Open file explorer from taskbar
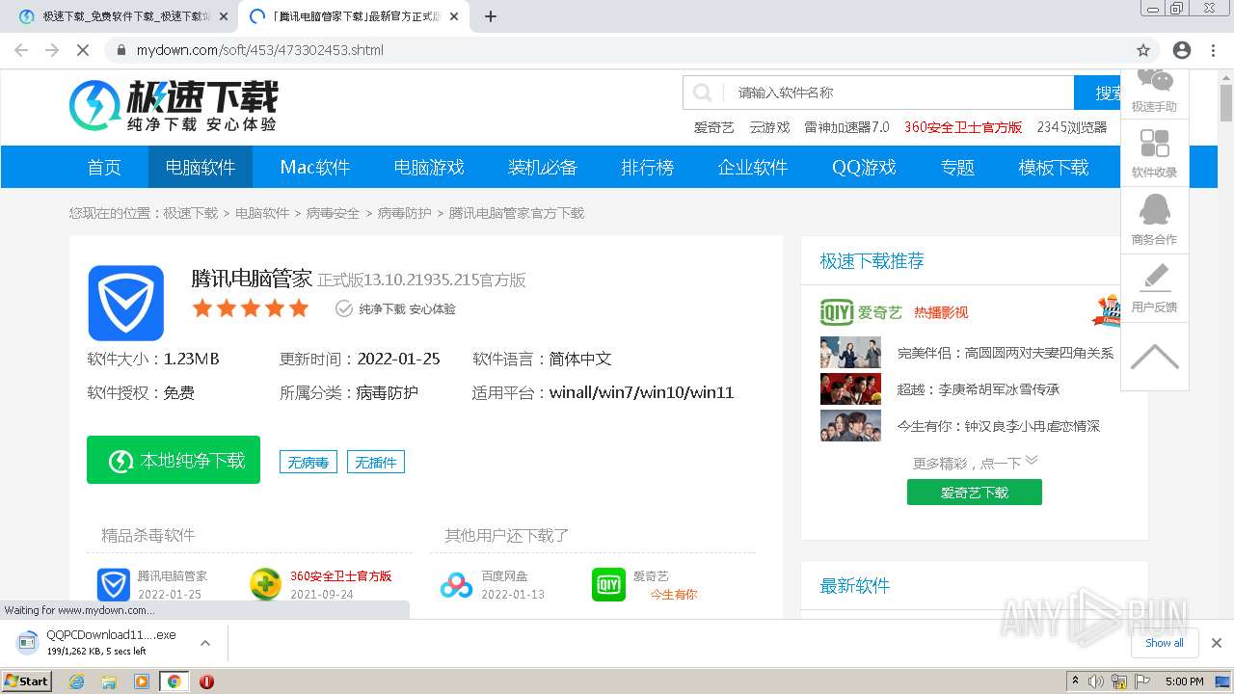1234x694 pixels. coord(109,681)
